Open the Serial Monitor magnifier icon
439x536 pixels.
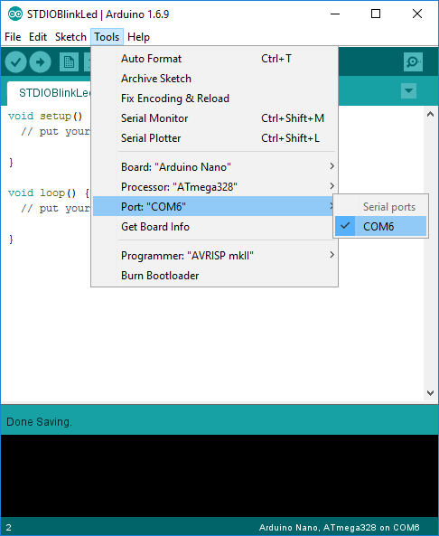[x=413, y=61]
